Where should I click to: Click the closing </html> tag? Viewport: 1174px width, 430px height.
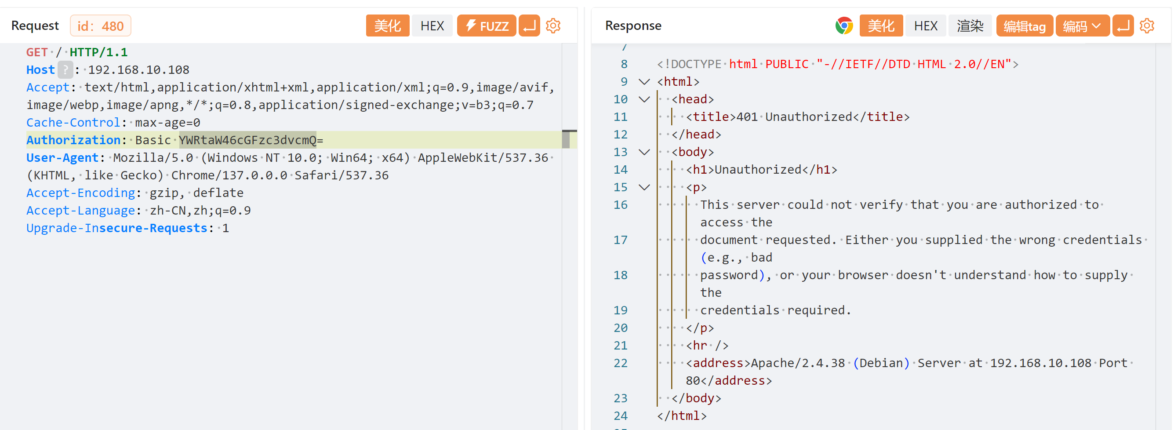681,416
